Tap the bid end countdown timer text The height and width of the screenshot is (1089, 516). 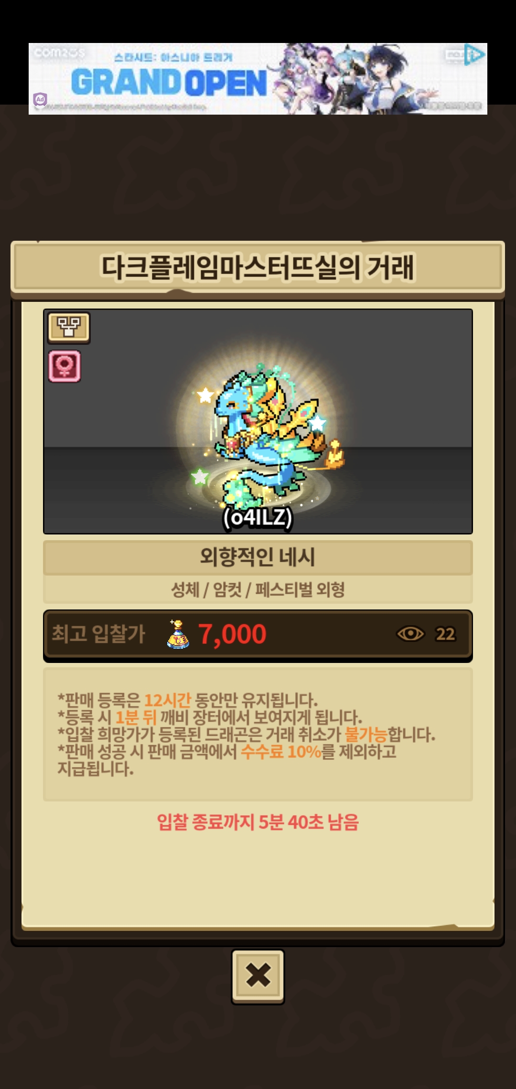pyautogui.click(x=258, y=822)
